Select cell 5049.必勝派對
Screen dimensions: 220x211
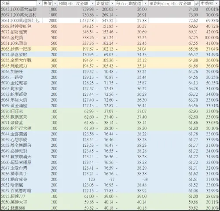[22, 151]
